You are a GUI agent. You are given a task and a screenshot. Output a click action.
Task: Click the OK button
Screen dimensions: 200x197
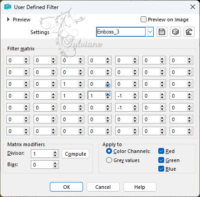(x=66, y=187)
